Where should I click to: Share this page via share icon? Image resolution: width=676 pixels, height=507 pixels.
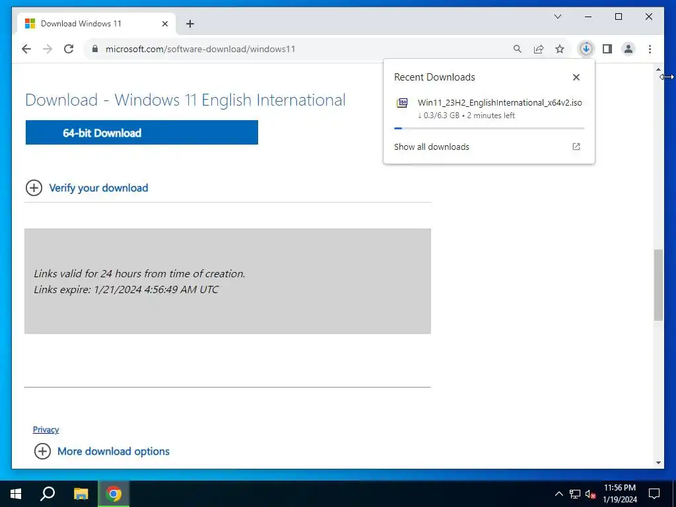pyautogui.click(x=539, y=49)
